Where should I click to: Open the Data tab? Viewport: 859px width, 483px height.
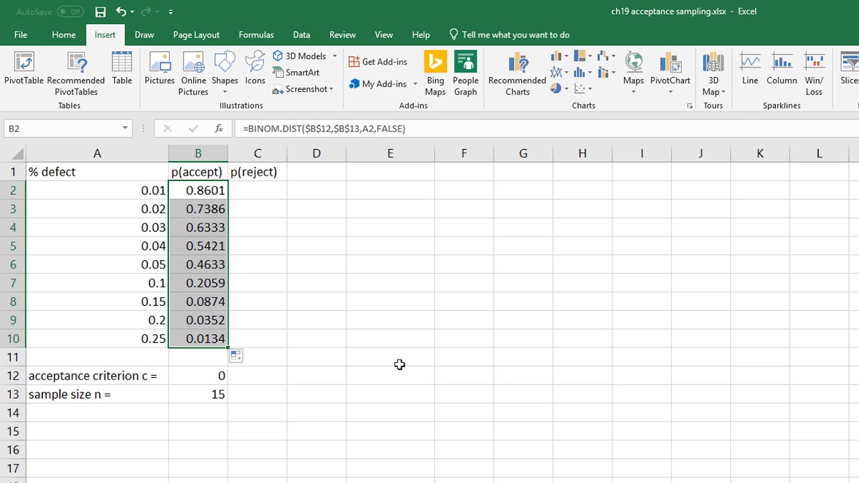[x=301, y=35]
